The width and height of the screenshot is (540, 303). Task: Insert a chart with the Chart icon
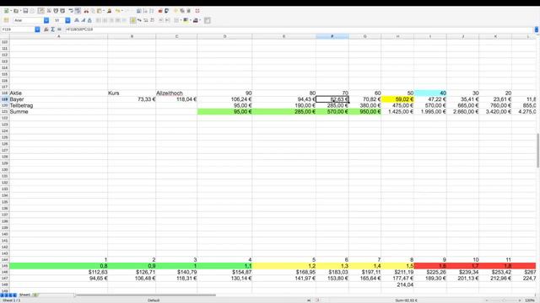click(x=160, y=11)
